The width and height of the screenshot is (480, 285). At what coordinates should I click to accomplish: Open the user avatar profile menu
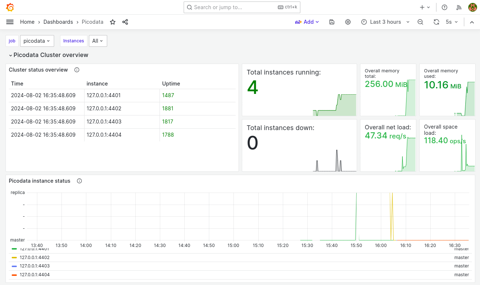[473, 7]
